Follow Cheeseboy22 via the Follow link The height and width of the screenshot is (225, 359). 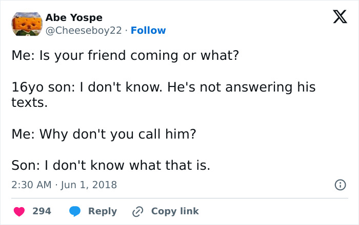[x=148, y=31]
